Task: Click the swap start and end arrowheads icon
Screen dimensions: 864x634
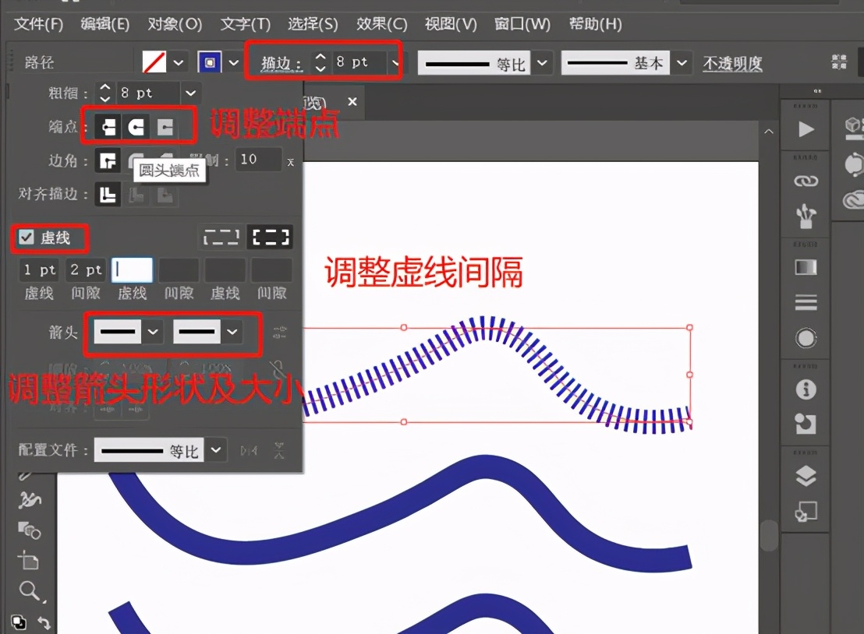Action: pyautogui.click(x=280, y=332)
